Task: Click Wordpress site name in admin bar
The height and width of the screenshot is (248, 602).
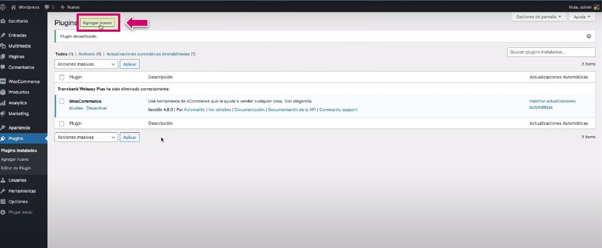Action: click(x=29, y=8)
